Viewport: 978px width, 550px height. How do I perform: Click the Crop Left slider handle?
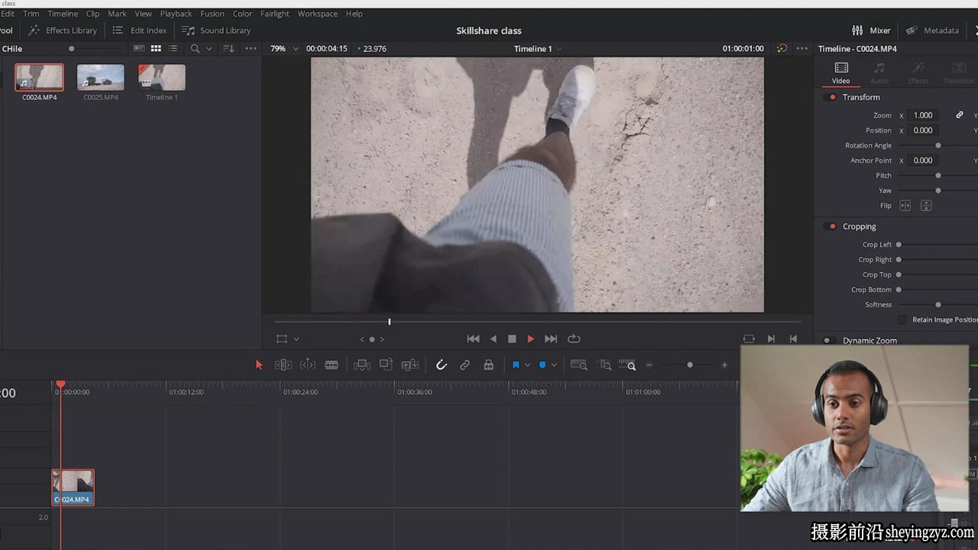coord(899,244)
